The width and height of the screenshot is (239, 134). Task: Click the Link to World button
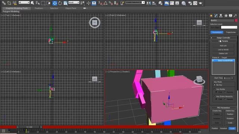[223, 50]
